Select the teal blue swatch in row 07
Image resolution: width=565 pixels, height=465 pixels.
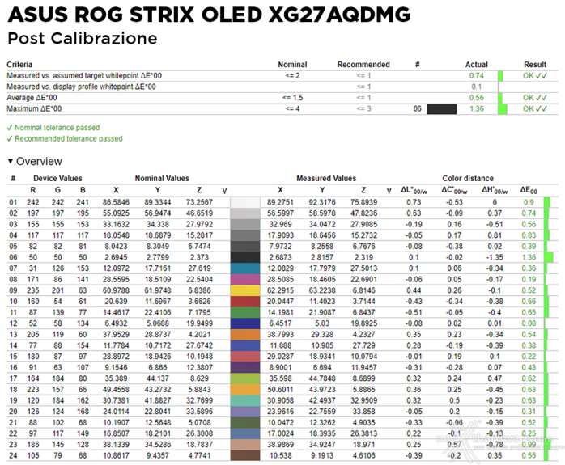tap(245, 268)
